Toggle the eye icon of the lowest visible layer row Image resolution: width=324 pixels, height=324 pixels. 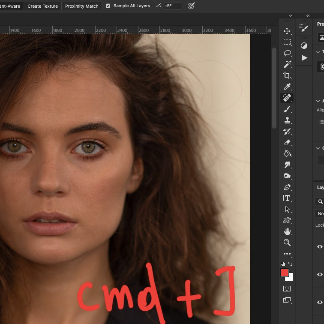320,302
